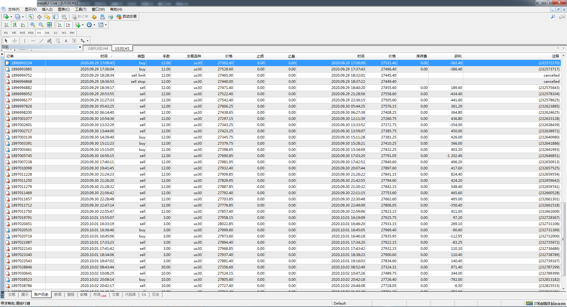Set timeframe to W1
The width and height of the screenshot is (567, 307).
click(x=64, y=33)
